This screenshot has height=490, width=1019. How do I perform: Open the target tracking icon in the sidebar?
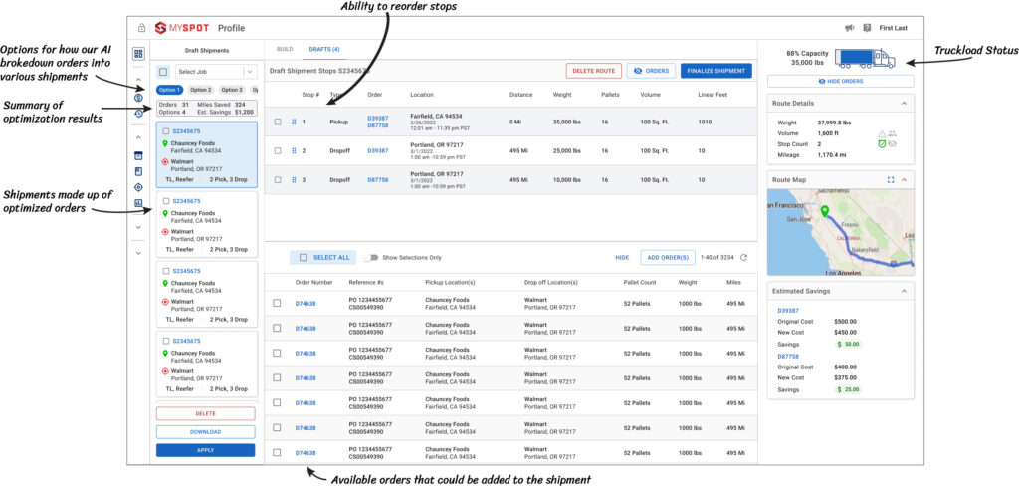(x=138, y=187)
